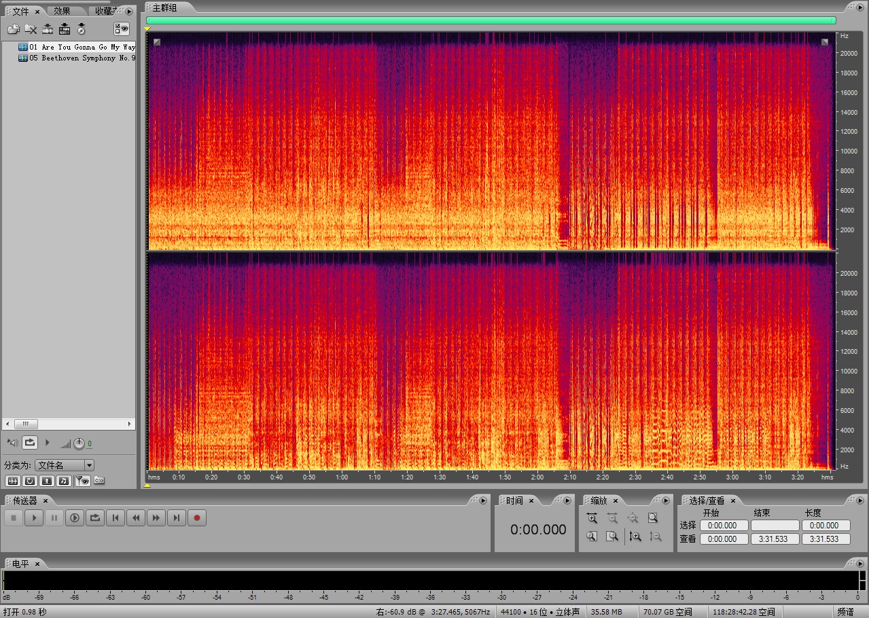Screen dimensions: 869x618
Task: Click the yellow start-time cursor marker above spectrogram
Action: (x=147, y=29)
